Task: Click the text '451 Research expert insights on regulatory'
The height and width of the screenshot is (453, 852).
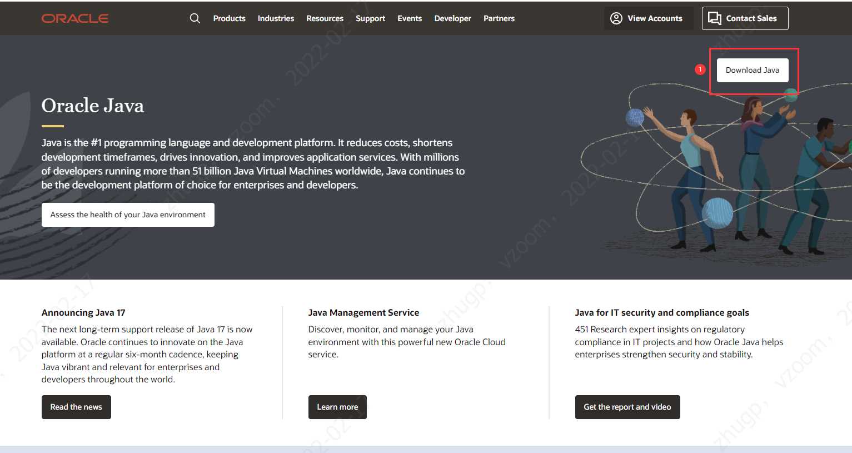Action: [x=679, y=342]
